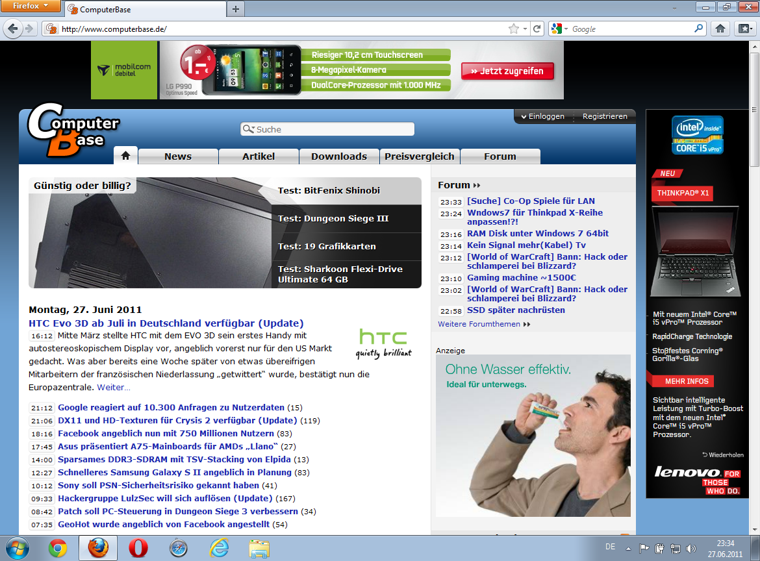Launch Opera from the taskbar
The height and width of the screenshot is (561, 760).
coord(138,549)
